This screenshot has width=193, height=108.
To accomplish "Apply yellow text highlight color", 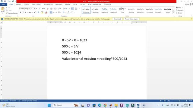I will (x=42, y=12).
